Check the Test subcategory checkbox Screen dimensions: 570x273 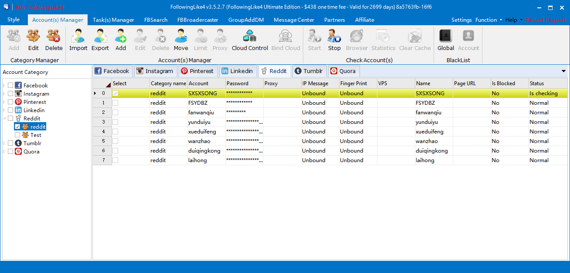[17, 135]
